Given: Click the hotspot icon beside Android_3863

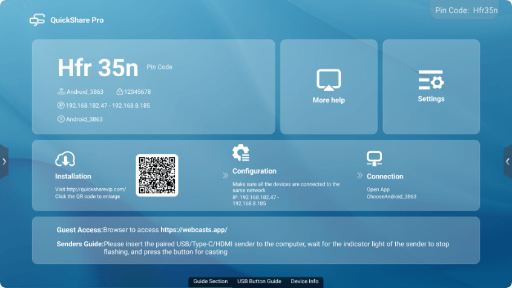Looking at the screenshot, I should (x=61, y=92).
